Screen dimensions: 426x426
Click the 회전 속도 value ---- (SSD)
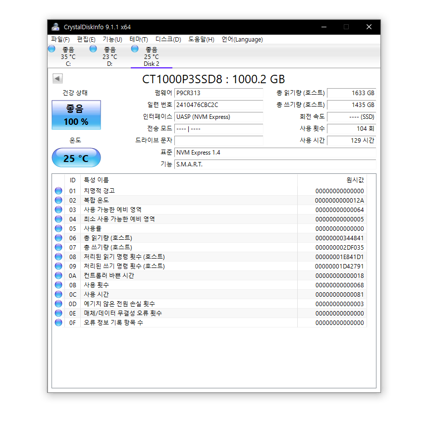click(x=352, y=117)
